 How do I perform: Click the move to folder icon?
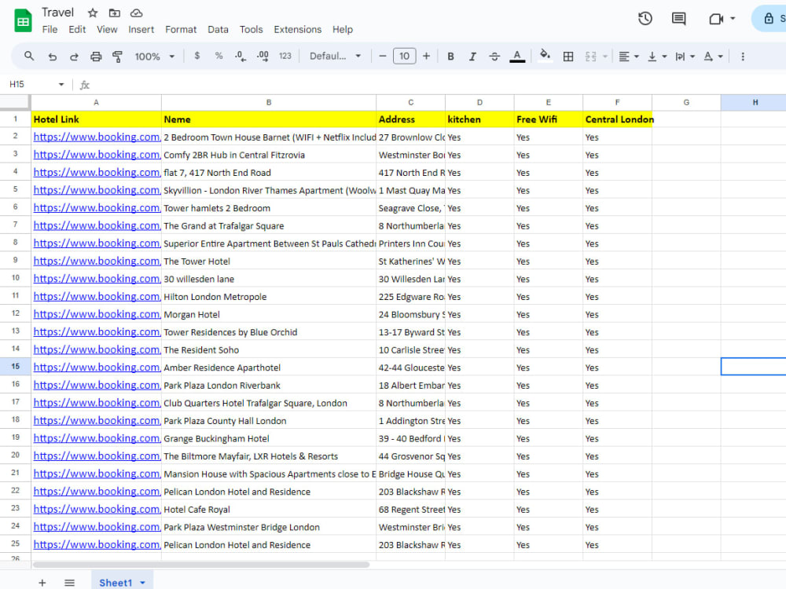pos(115,13)
